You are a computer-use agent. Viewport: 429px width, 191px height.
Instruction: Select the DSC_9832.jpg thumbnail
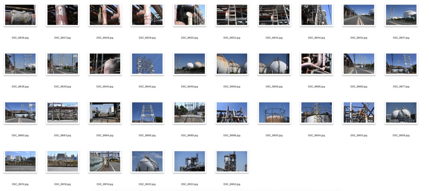tap(232, 15)
